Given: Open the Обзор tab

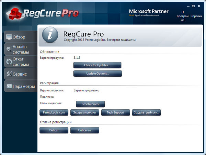Looking at the screenshot, I should coord(19,37).
